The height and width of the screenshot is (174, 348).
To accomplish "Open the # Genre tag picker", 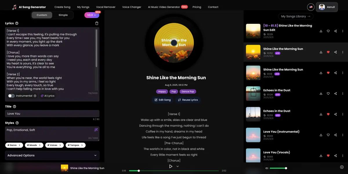I will (x=14, y=145).
